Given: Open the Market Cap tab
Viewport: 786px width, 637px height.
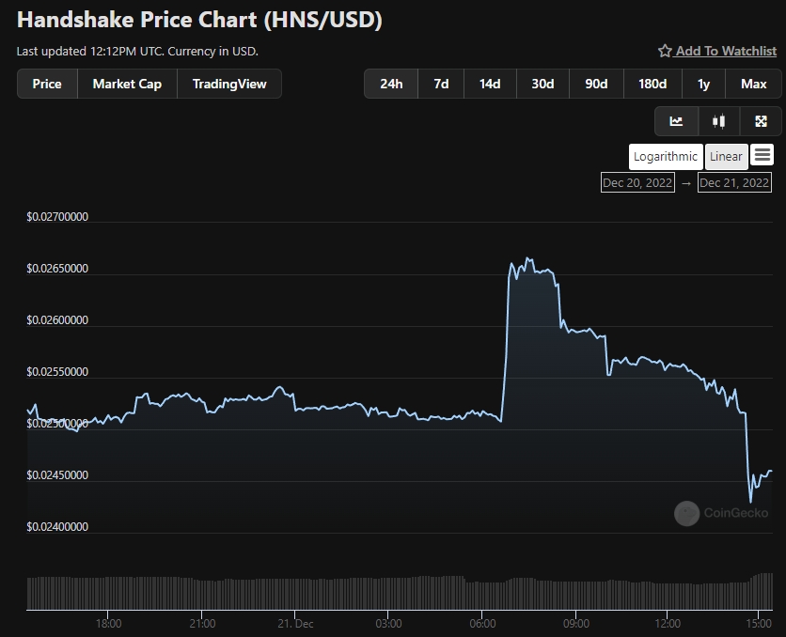Looking at the screenshot, I should pyautogui.click(x=127, y=84).
